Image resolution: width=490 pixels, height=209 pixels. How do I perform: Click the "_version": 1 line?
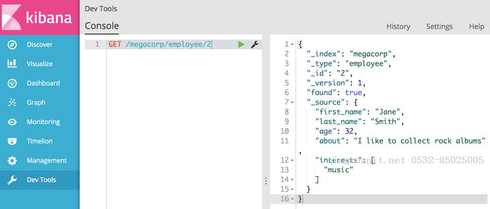click(x=336, y=83)
